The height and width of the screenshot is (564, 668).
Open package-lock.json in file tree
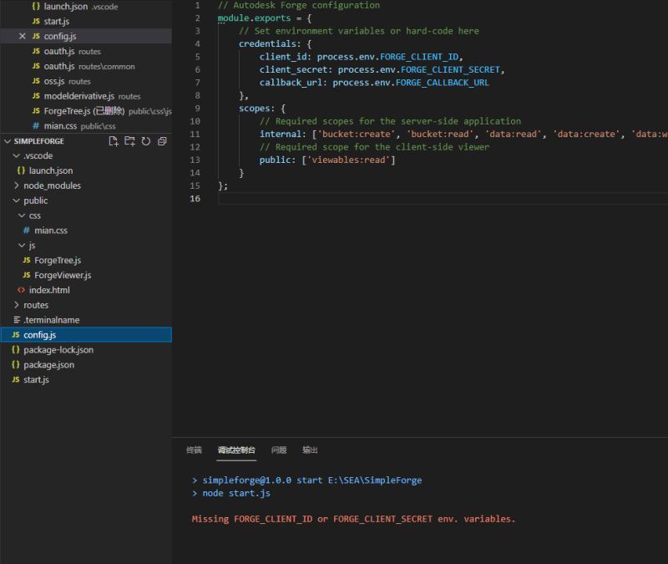pyautogui.click(x=86, y=349)
